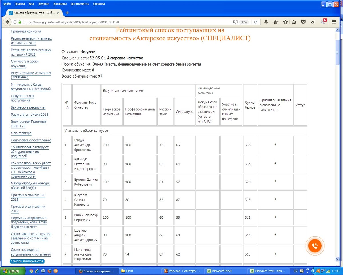This screenshot has height=275, width=343.
Task: Bookmark this page with the star
Action: pos(285,22)
